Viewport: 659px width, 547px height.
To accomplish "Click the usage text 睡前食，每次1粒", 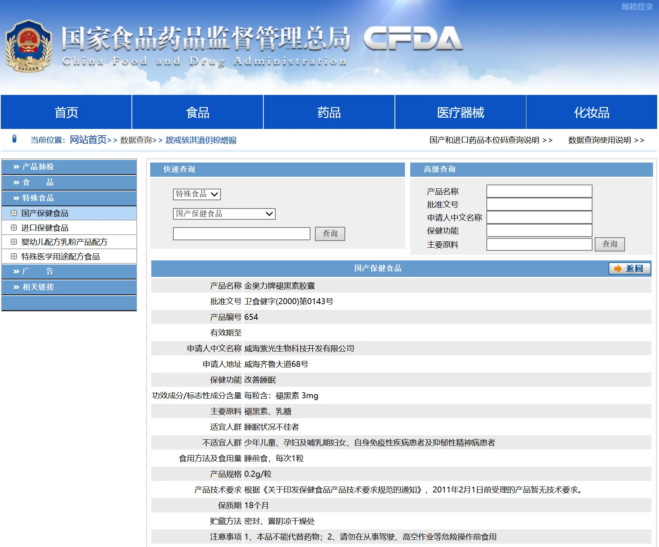I will (x=274, y=458).
